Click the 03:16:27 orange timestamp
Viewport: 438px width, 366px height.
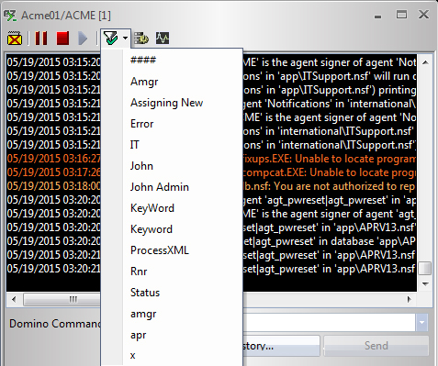54,159
